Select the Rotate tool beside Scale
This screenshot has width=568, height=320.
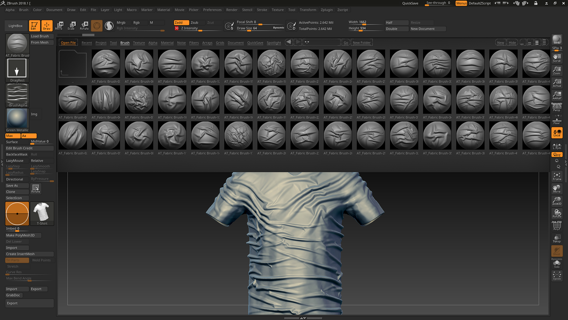coord(84,25)
